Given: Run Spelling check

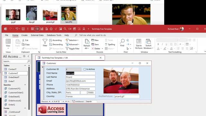Looking at the screenshot, I should (x=110, y=44).
